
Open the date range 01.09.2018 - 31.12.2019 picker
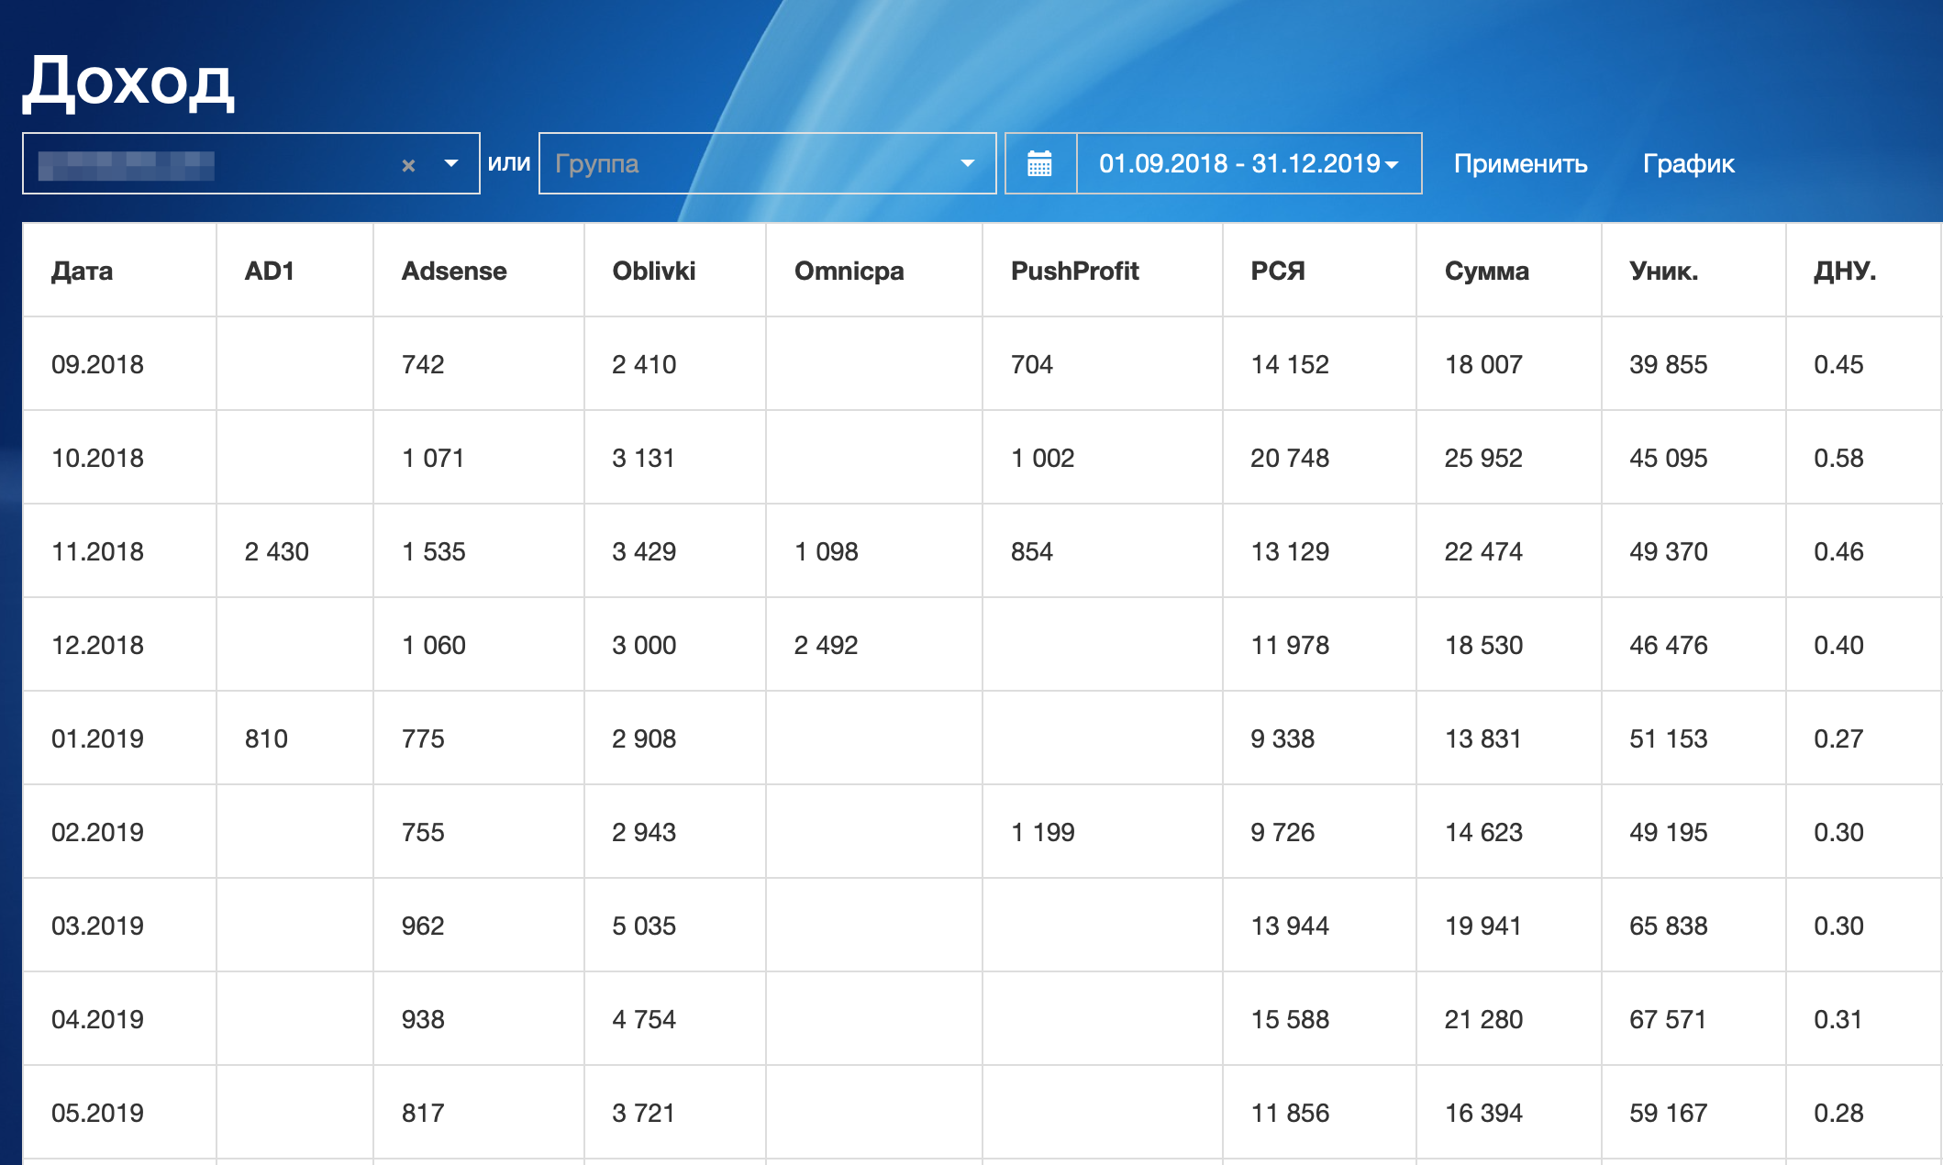tap(1248, 164)
